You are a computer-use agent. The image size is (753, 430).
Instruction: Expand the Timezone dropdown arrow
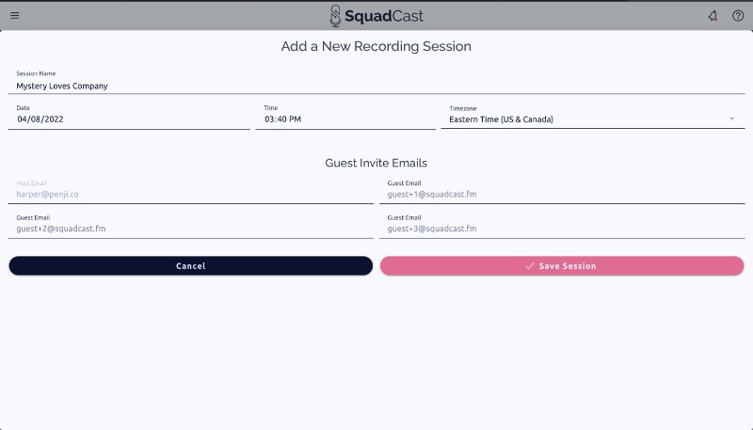tap(732, 119)
